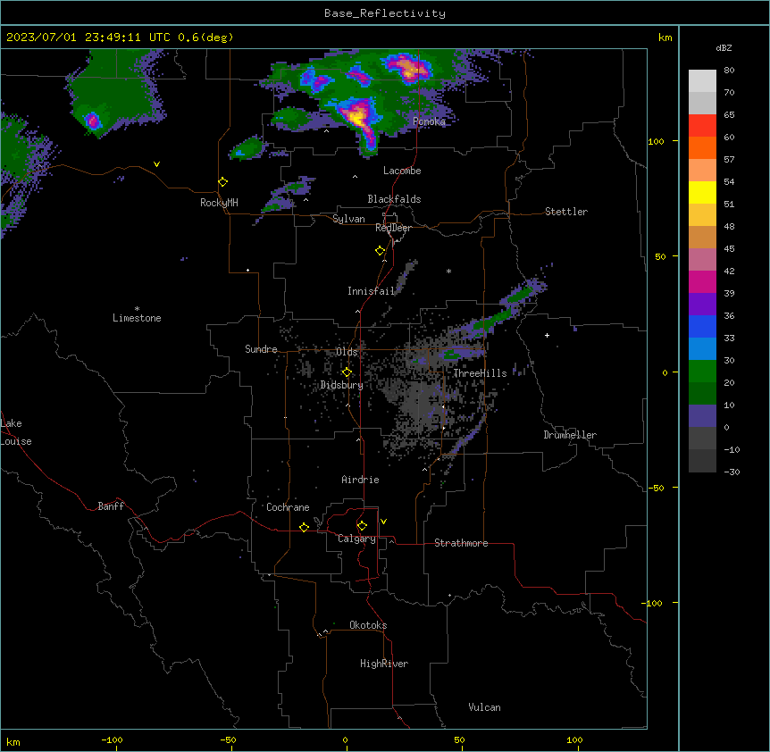Viewport: 770px width, 752px height.
Task: Click the Lacombe town label
Action: point(402,171)
